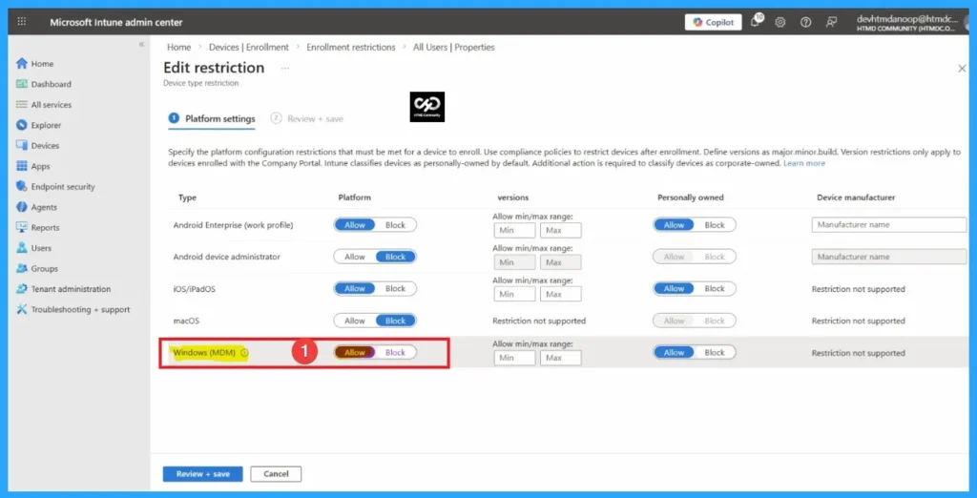Collapse the left navigation sidebar
This screenshot has width=977, height=498.
[141, 44]
